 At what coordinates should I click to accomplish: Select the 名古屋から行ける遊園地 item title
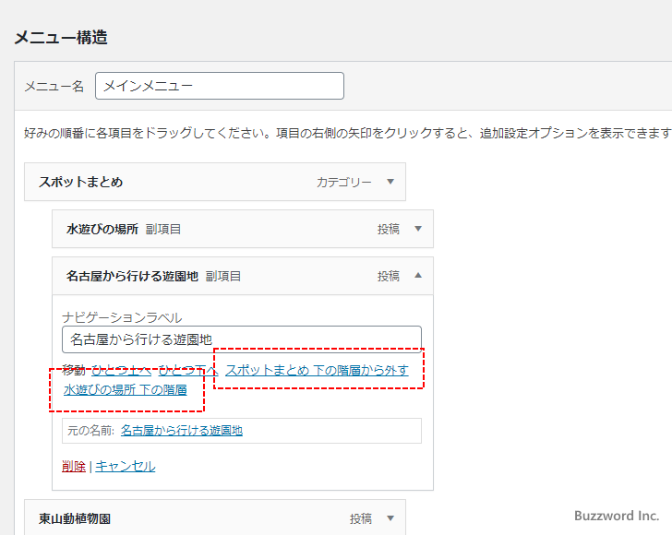[x=132, y=277]
